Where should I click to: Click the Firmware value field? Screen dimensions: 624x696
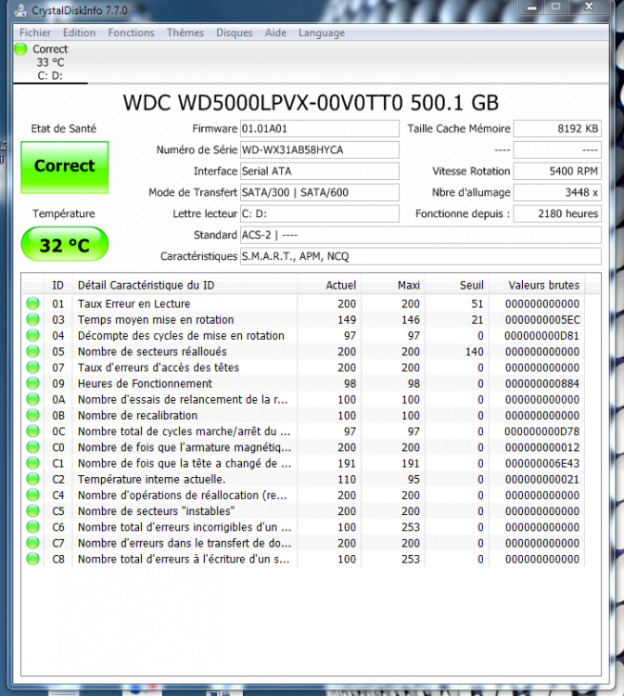(x=319, y=128)
